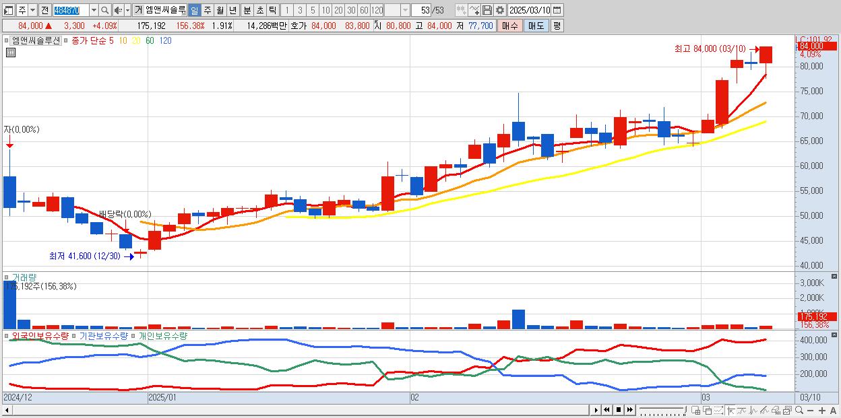Click the save chart floppy icon
841x418 pixels.
point(487,10)
